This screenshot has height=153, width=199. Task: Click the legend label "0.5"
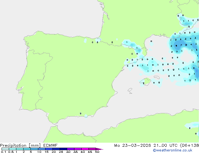(x=11, y=152)
